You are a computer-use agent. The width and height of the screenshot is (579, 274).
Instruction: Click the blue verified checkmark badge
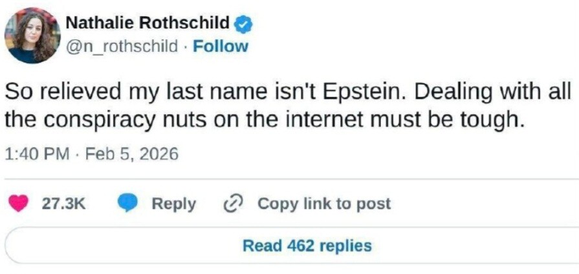243,24
